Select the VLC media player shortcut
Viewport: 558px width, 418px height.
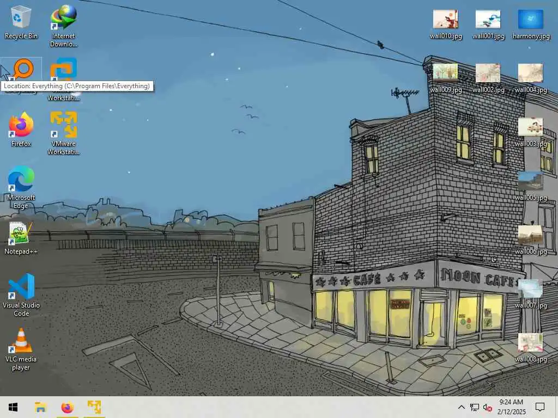click(x=21, y=349)
